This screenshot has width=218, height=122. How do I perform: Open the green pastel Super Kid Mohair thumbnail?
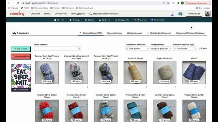click(x=165, y=72)
